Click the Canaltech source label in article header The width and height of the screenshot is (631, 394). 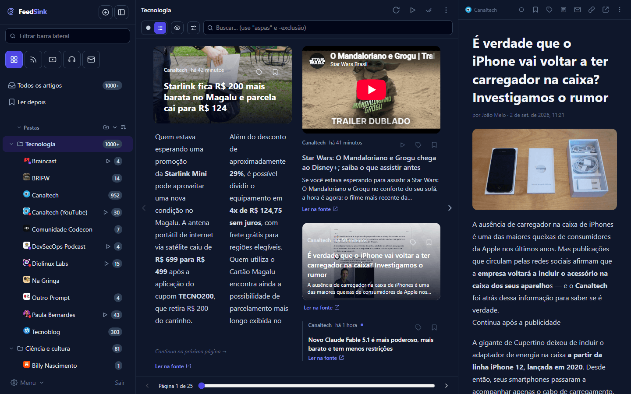click(481, 10)
